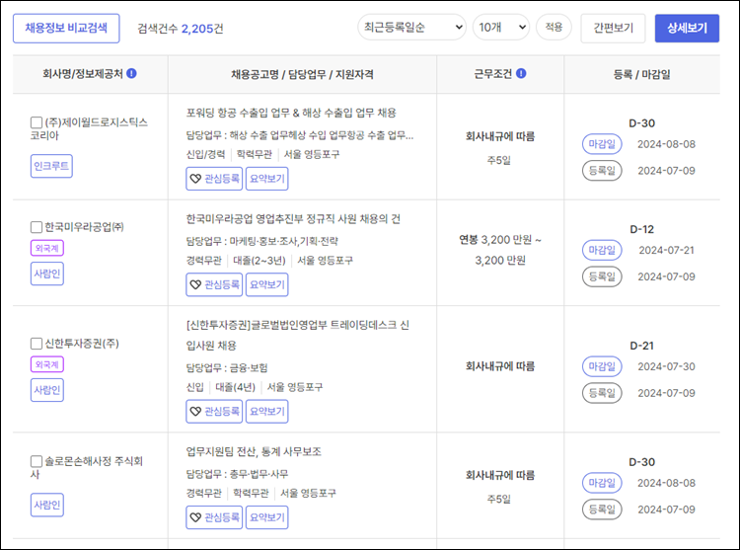Open the 최근등록일순 sort dropdown
The width and height of the screenshot is (740, 550).
[412, 28]
